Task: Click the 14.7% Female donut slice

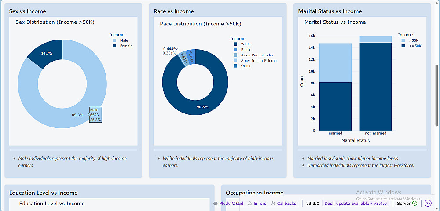Action: point(47,53)
